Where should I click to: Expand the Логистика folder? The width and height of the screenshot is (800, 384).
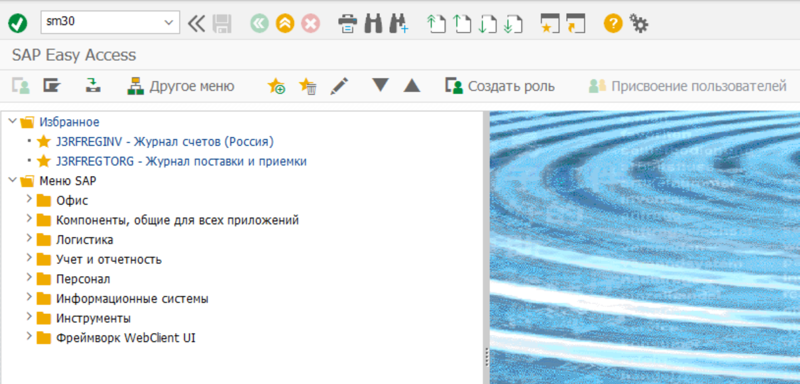click(x=28, y=239)
